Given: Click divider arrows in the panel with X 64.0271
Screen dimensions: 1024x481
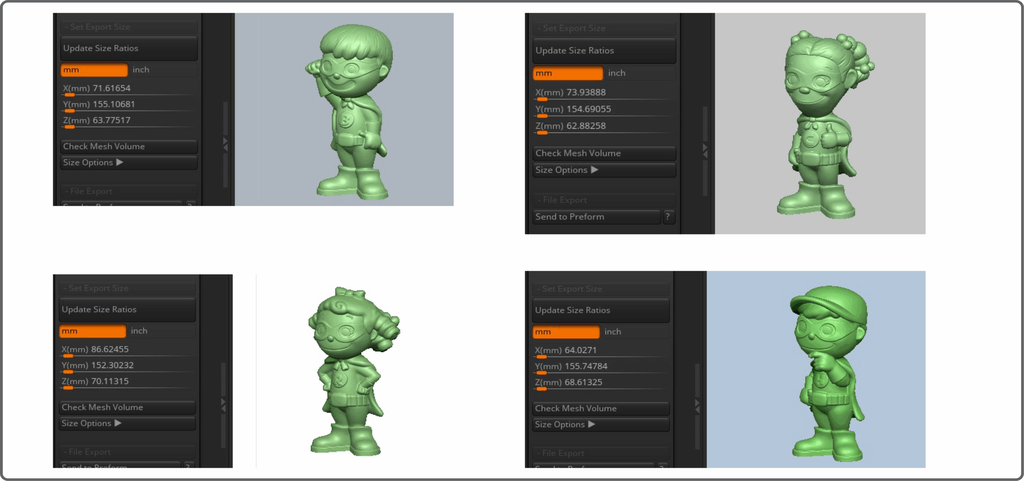Looking at the screenshot, I should pyautogui.click(x=697, y=406).
